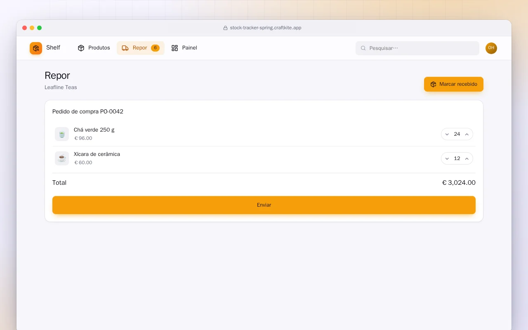Click the Repor truck icon
This screenshot has width=528, height=330.
(x=125, y=48)
